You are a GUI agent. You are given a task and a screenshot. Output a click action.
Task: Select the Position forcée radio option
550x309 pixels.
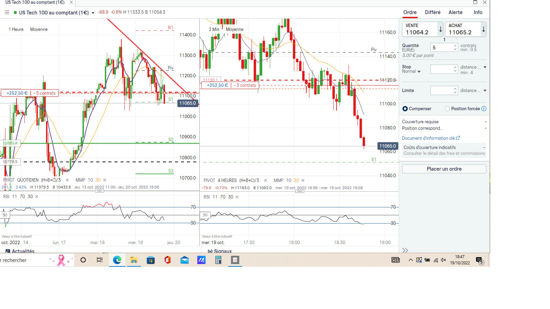[x=447, y=109]
